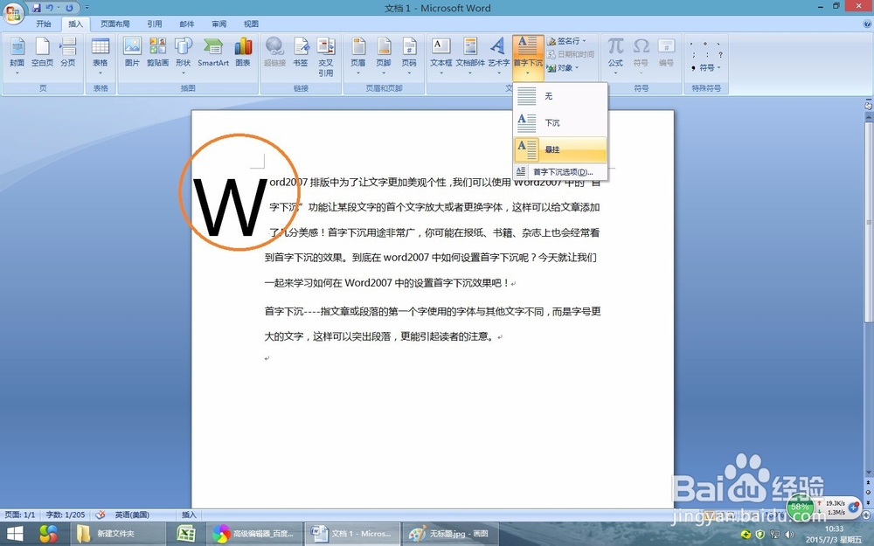Insert a cover page (封面)
Viewport: 874px width, 546px height.
click(x=17, y=57)
